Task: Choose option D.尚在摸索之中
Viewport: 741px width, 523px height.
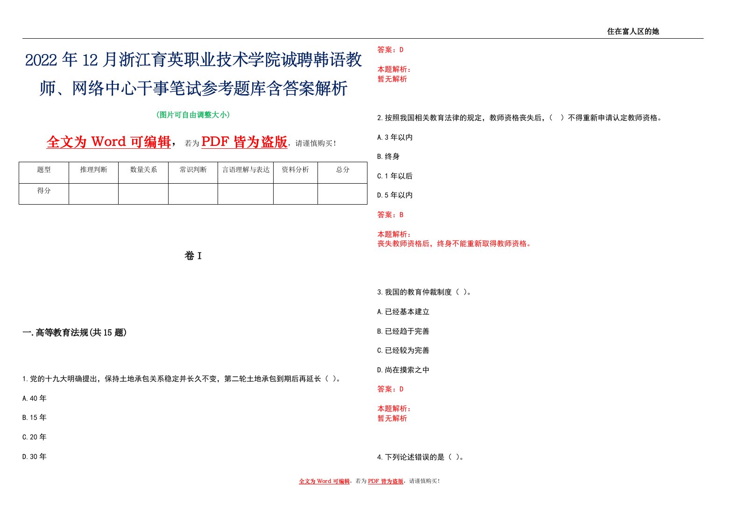Action: coord(403,370)
